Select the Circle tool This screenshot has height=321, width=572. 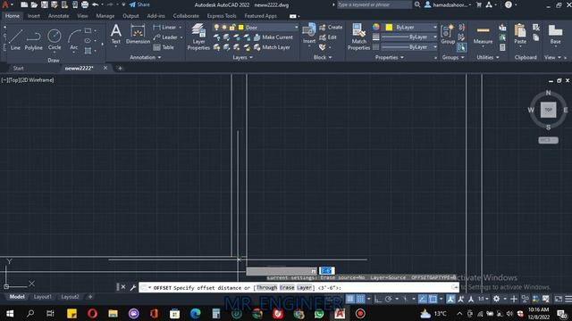pyautogui.click(x=55, y=39)
